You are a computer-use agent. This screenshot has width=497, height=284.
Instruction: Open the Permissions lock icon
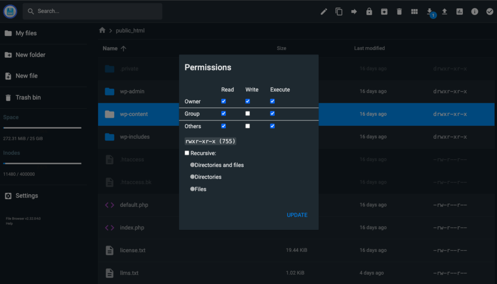click(x=369, y=11)
